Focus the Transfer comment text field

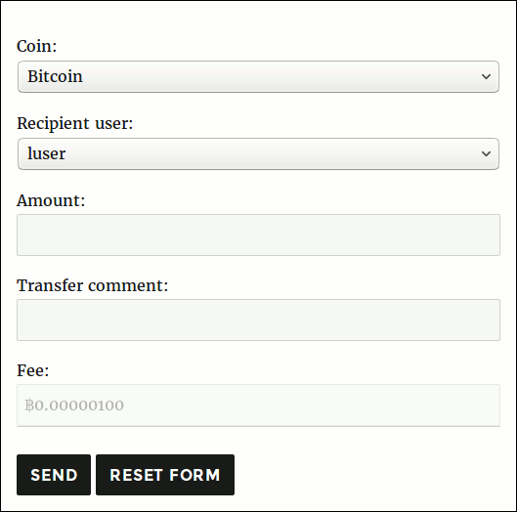(258, 320)
